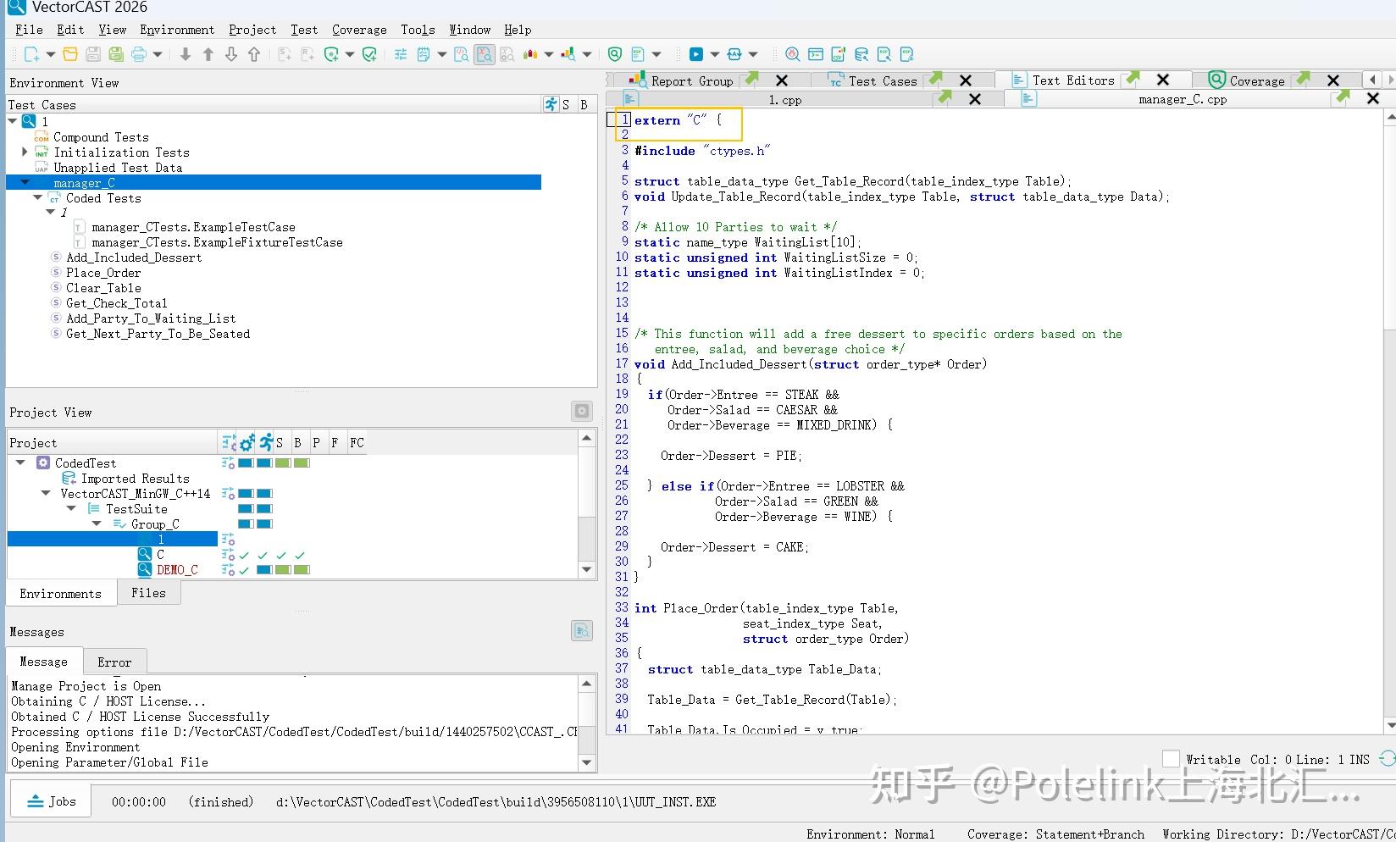The image size is (1396, 842).
Task: Click the bug magnifier toolbar icon
Action: (793, 54)
